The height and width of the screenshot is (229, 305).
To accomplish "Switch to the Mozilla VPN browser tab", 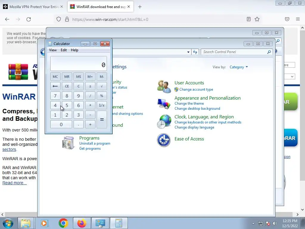I will pos(33,7).
